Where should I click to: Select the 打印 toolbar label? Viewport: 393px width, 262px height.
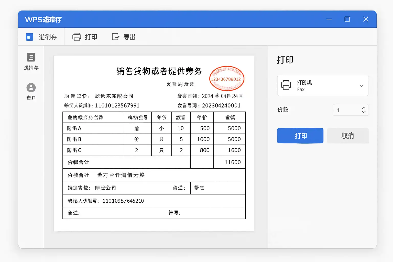91,37
